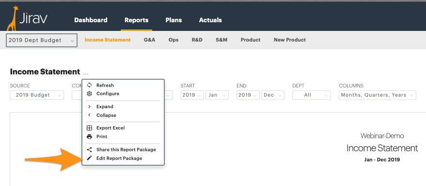The width and height of the screenshot is (426, 186).
Task: Click the Export Excel grid icon
Action: (89, 128)
